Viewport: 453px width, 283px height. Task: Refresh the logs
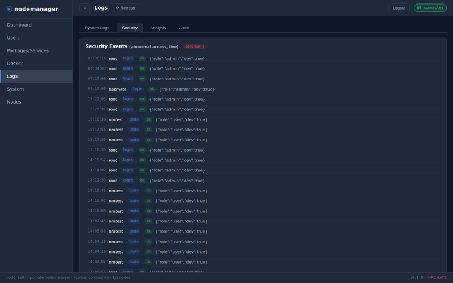[125, 8]
